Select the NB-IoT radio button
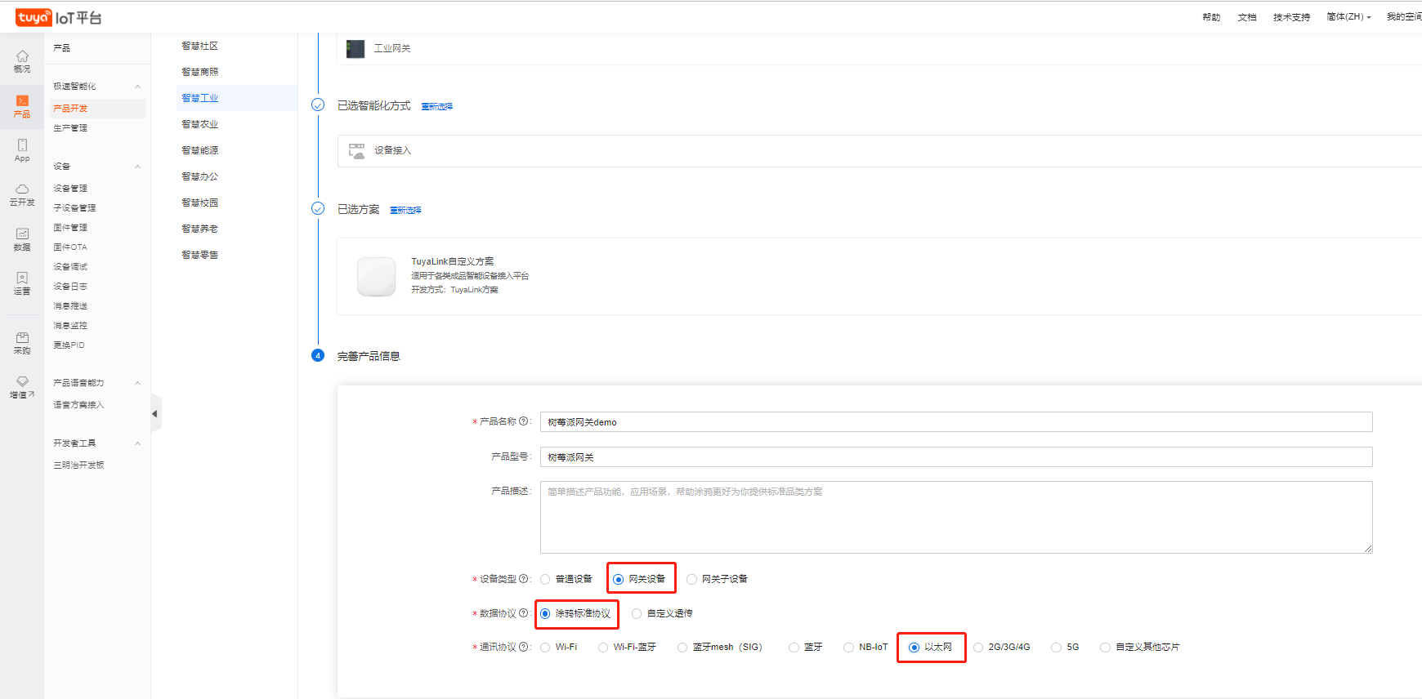Image resolution: width=1422 pixels, height=699 pixels. click(848, 648)
